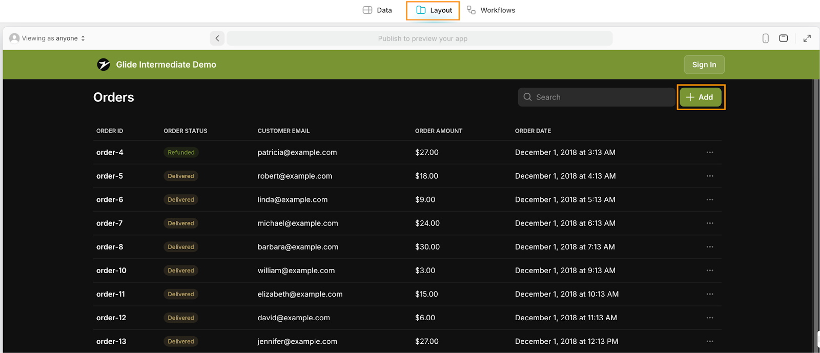Open the three-dot menu for order-12
This screenshot has height=353, width=820.
710,318
